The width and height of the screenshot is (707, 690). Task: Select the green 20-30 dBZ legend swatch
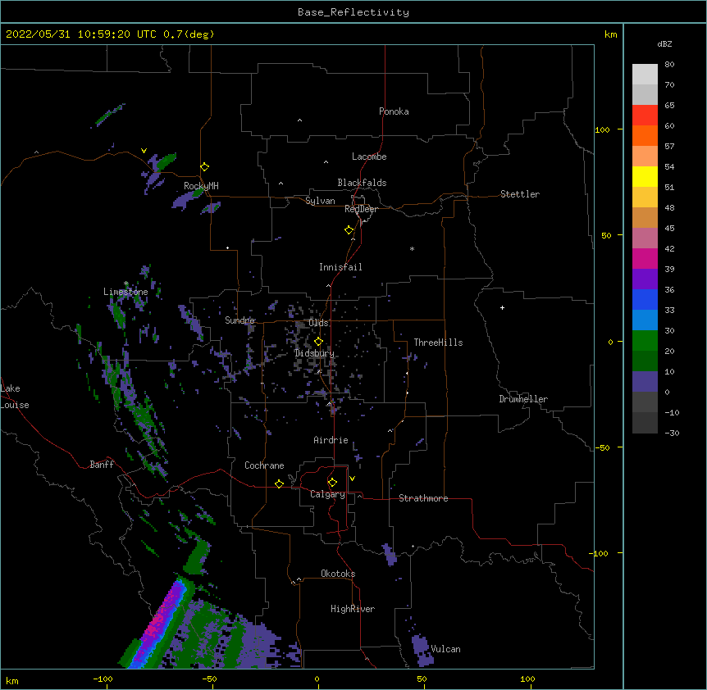[x=645, y=341]
